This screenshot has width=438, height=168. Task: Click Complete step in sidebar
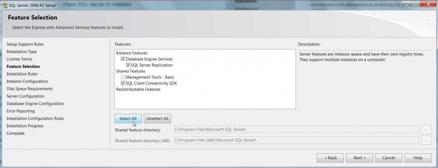(16, 133)
